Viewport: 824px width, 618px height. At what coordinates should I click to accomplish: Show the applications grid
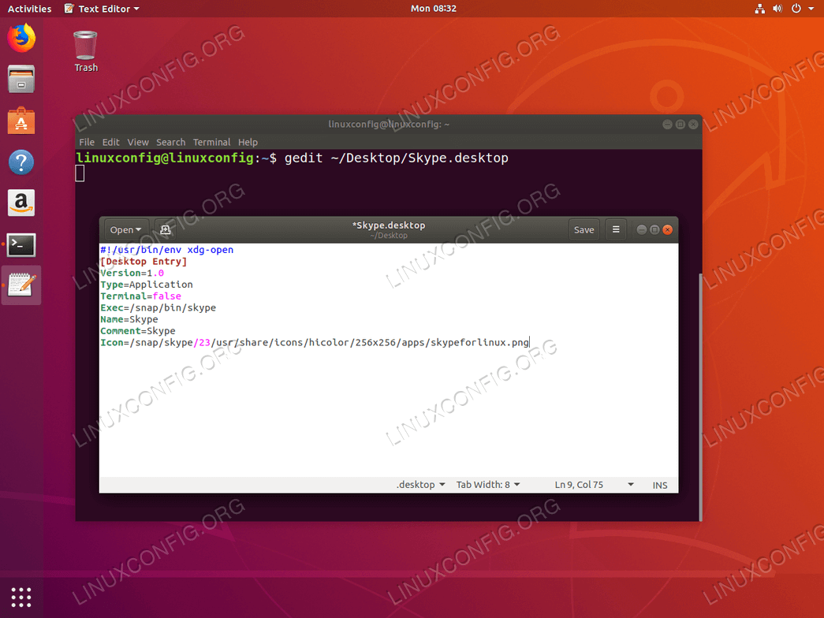pyautogui.click(x=21, y=597)
